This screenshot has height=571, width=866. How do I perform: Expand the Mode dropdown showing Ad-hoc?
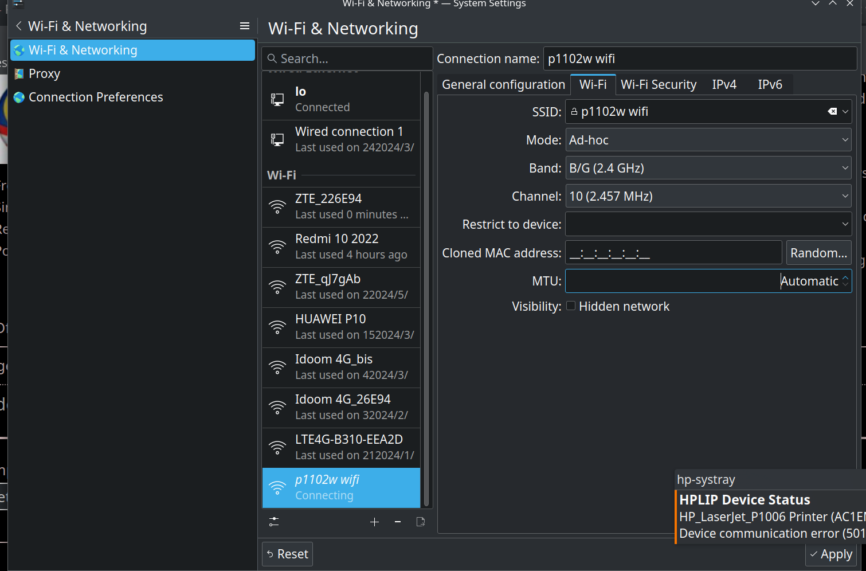[708, 140]
